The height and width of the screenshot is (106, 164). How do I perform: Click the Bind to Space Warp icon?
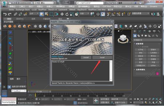point(25,14)
